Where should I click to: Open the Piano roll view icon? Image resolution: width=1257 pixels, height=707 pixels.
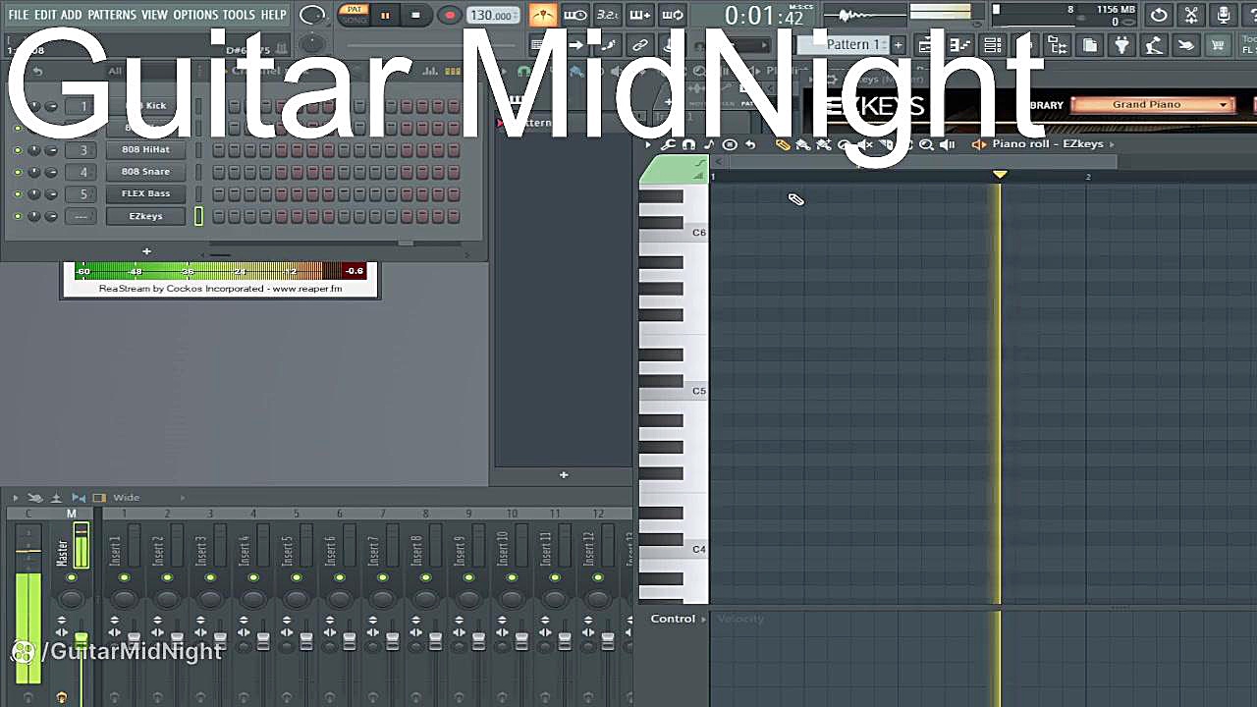pos(959,45)
